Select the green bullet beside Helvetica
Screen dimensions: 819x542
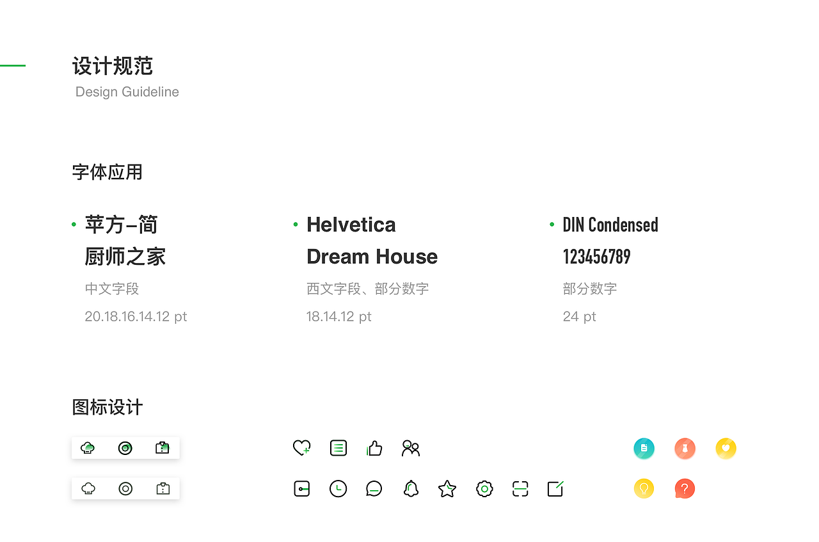coord(296,224)
